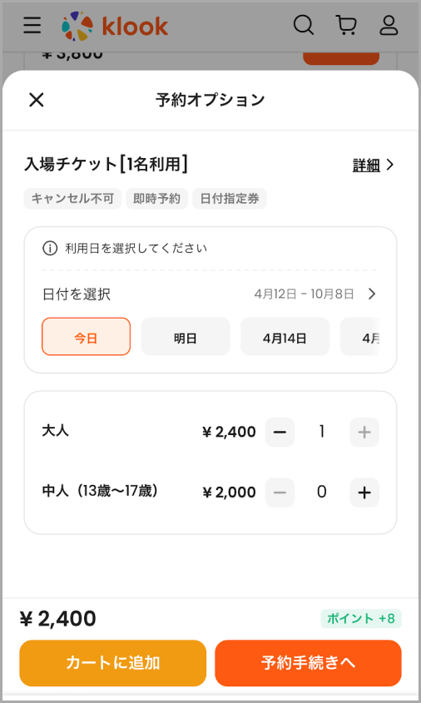Close the 予約オプション panel with X
Image resolution: width=421 pixels, height=703 pixels.
click(x=37, y=100)
